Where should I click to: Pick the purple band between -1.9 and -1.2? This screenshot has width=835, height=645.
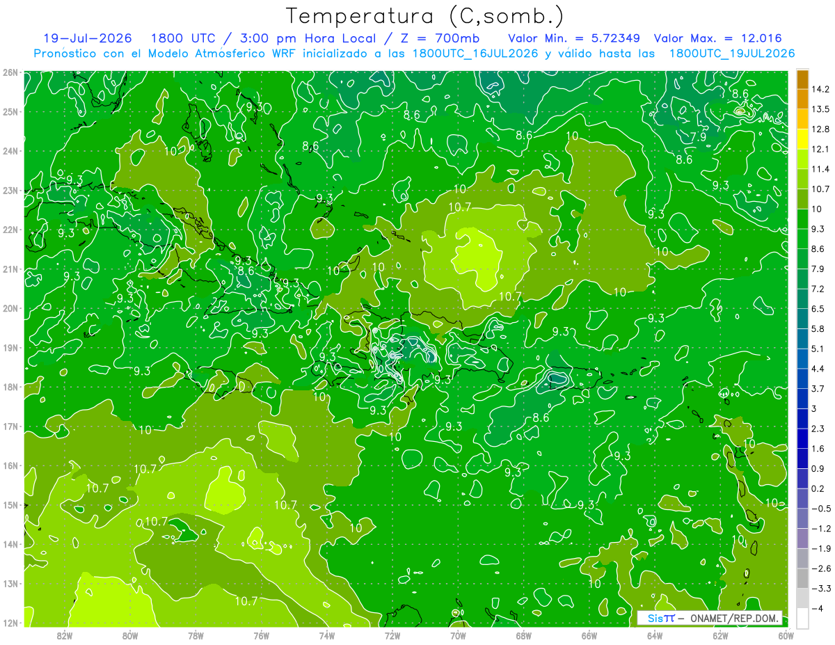point(802,539)
